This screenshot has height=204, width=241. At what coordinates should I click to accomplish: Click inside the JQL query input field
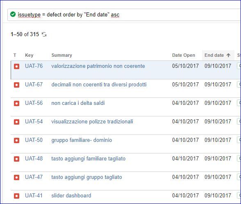coord(124,15)
